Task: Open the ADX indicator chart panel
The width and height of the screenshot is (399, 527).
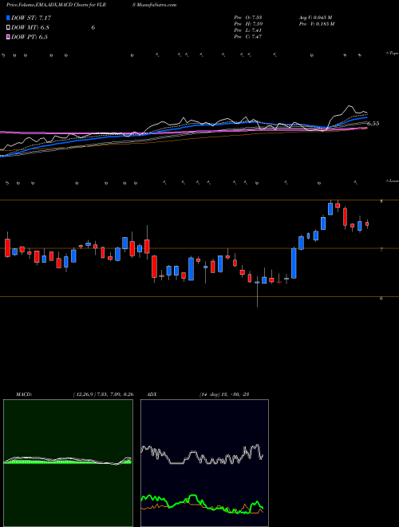Action: point(204,463)
